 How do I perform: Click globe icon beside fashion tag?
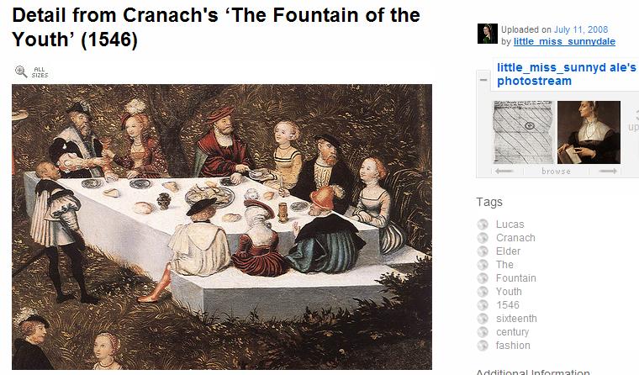tap(483, 346)
